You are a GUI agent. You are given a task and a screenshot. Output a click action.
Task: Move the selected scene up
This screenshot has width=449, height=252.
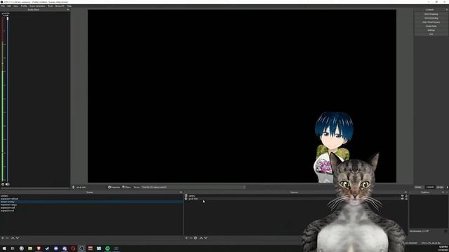(13, 238)
